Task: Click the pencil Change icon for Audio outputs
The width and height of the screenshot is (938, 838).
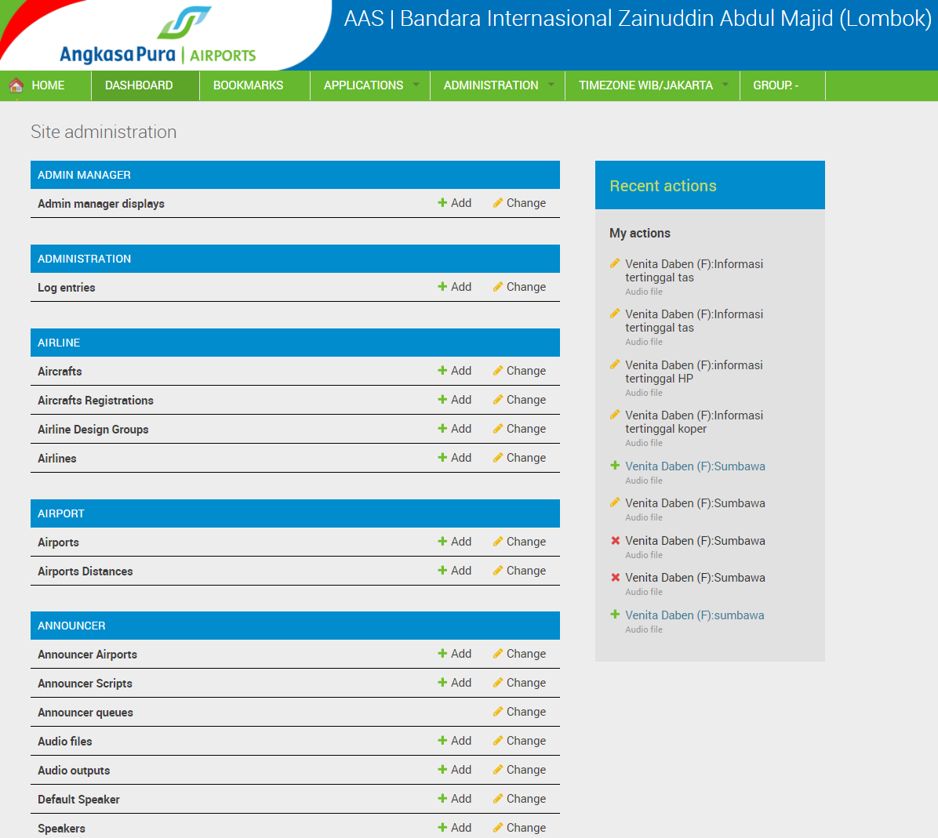Action: coord(497,769)
